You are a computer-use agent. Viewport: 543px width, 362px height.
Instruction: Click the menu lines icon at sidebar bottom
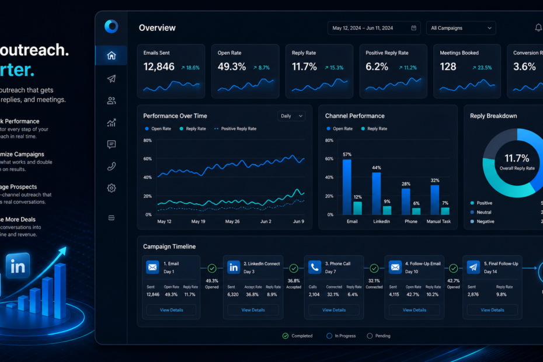coord(111,218)
